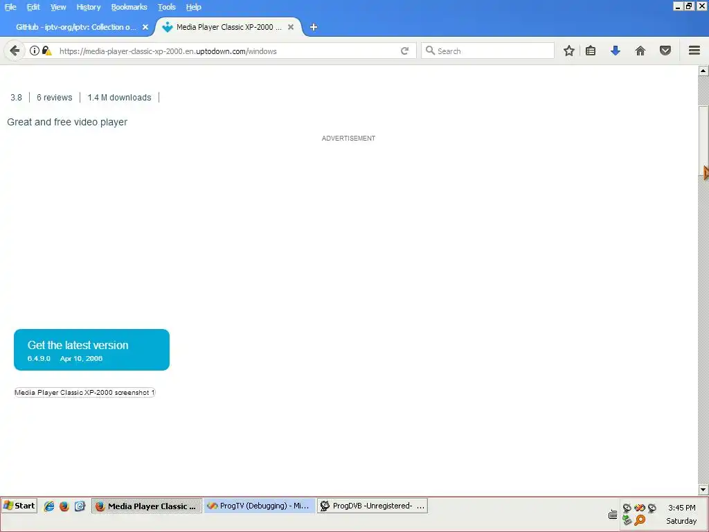The height and width of the screenshot is (532, 709).
Task: Show bookmarks list icon
Action: point(591,51)
